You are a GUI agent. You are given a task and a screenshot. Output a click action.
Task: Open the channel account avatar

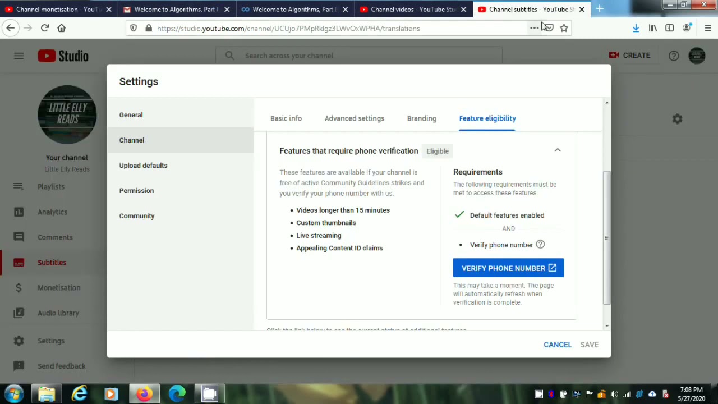click(x=697, y=56)
